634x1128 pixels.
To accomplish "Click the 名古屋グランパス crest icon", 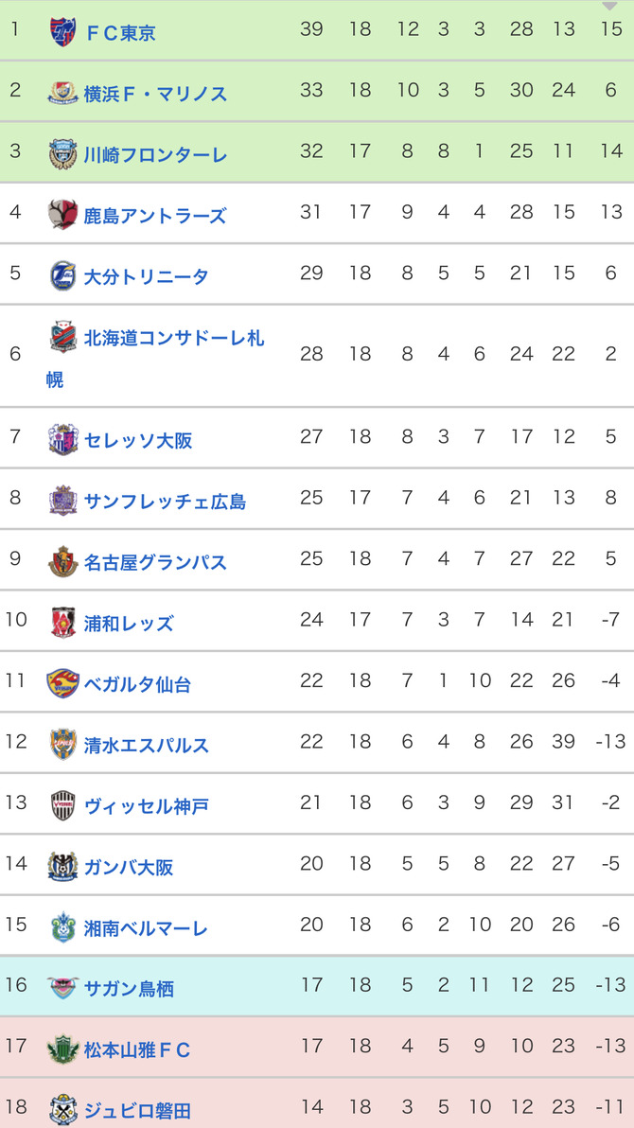I will pos(62,562).
